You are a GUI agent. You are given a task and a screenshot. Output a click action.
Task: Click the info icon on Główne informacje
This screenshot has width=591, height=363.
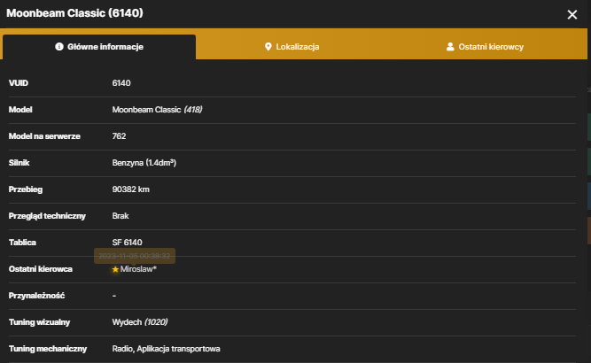59,47
